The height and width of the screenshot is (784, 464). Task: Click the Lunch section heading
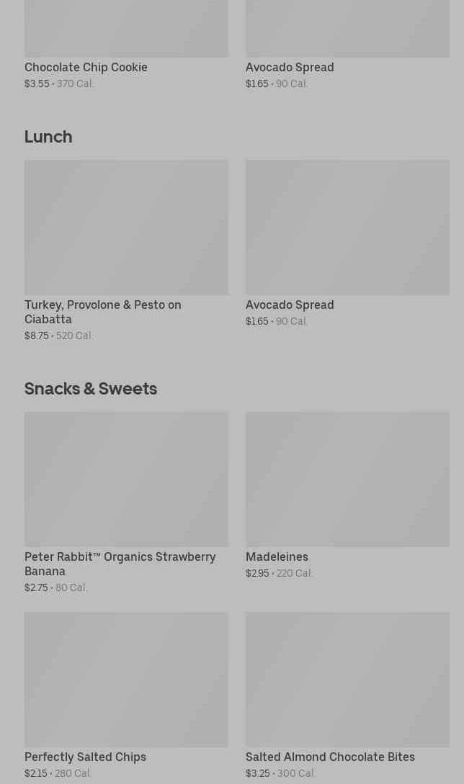[x=48, y=136]
